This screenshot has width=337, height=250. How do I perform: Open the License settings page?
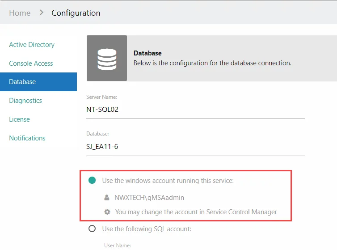[20, 119]
